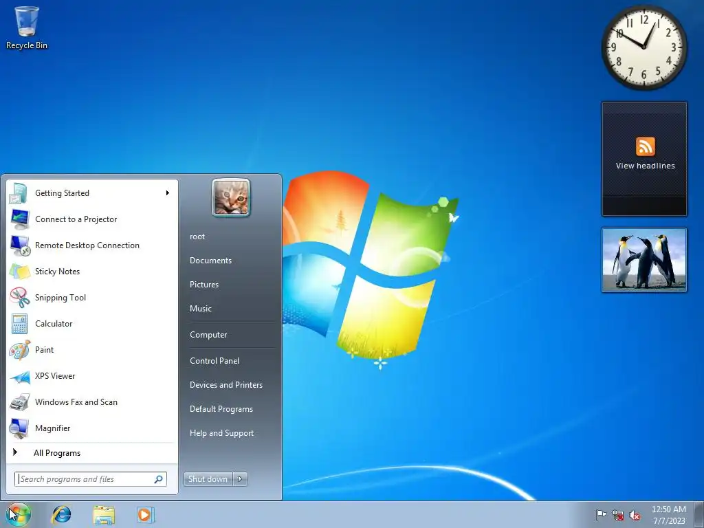Click the Show desktop strip beside the clock
Image resolution: width=704 pixels, height=528 pixels.
[x=699, y=514]
